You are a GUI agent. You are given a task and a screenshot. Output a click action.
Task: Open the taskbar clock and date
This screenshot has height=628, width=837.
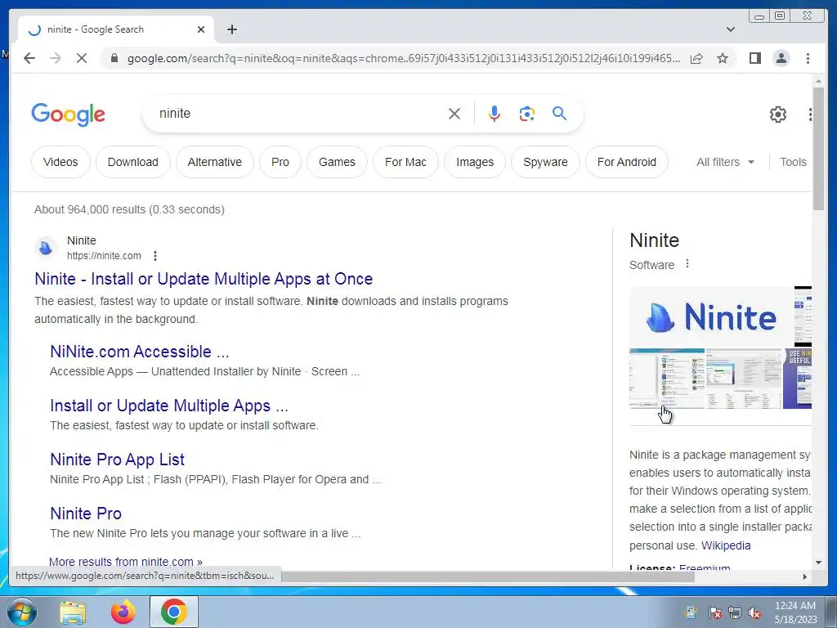click(x=795, y=612)
